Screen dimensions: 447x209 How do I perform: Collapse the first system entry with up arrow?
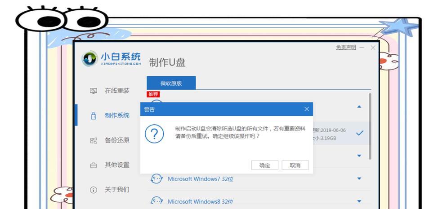click(359, 107)
